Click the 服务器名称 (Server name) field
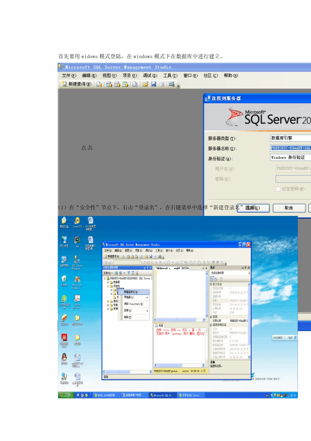Image resolution: width=311 pixels, height=441 pixels. 290,148
